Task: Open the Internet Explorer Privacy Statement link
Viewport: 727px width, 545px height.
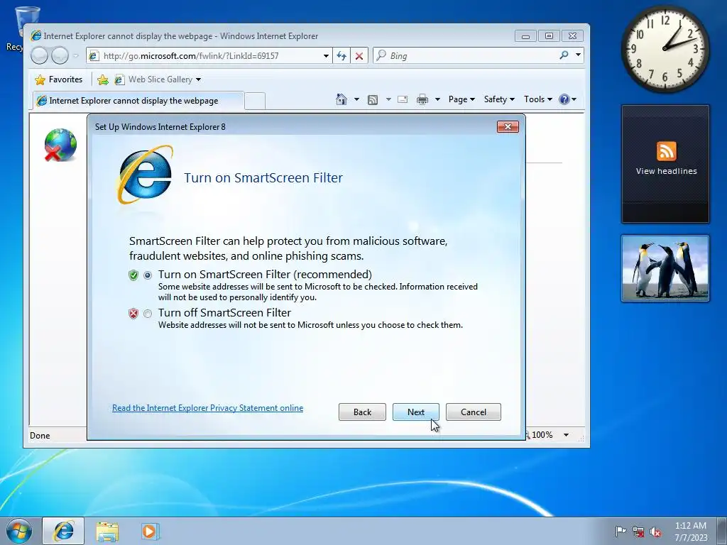Action: (x=208, y=408)
